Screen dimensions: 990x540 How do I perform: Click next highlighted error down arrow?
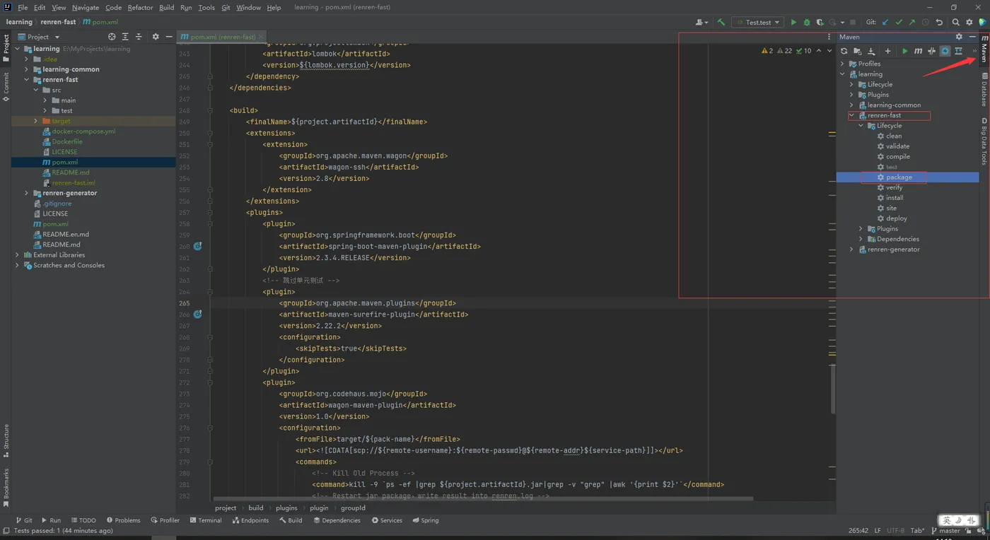pyautogui.click(x=828, y=51)
